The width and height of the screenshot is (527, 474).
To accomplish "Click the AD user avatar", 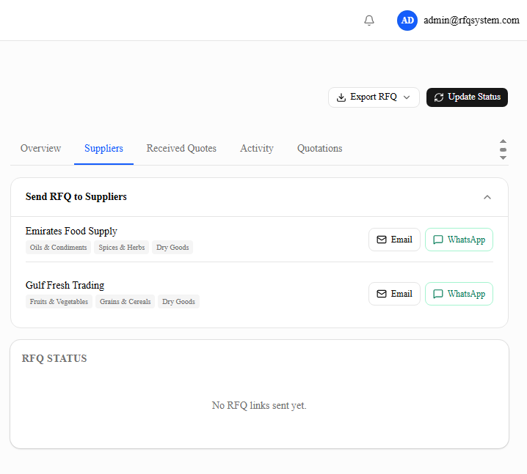I will point(407,21).
